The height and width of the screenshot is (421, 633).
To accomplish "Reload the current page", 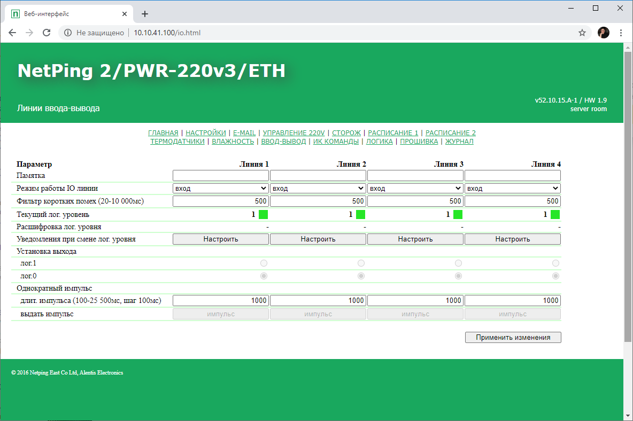I will (47, 33).
